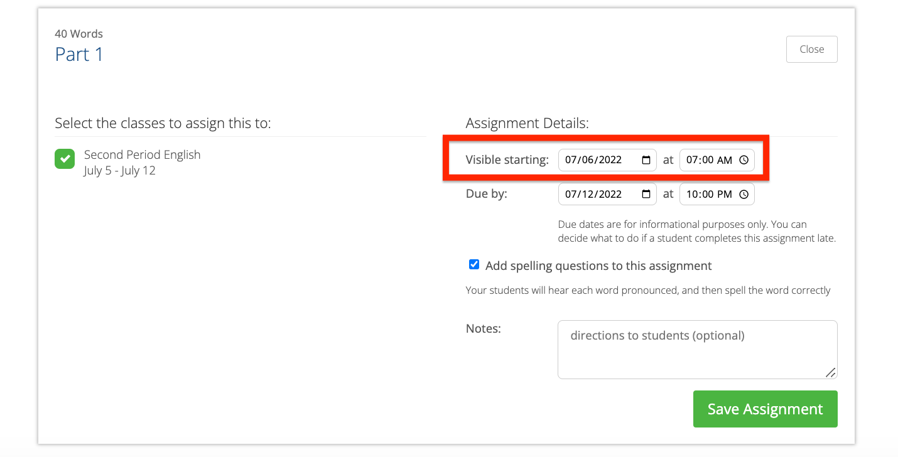Save the assignment
This screenshot has width=898, height=457.
point(765,409)
